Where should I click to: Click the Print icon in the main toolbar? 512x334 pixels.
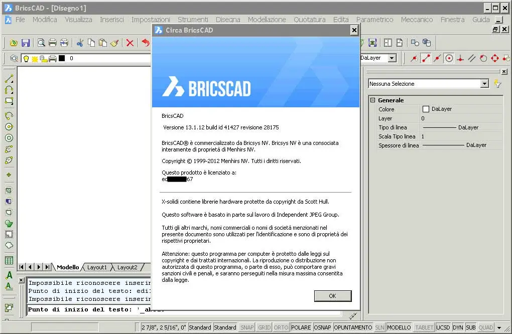pos(53,43)
